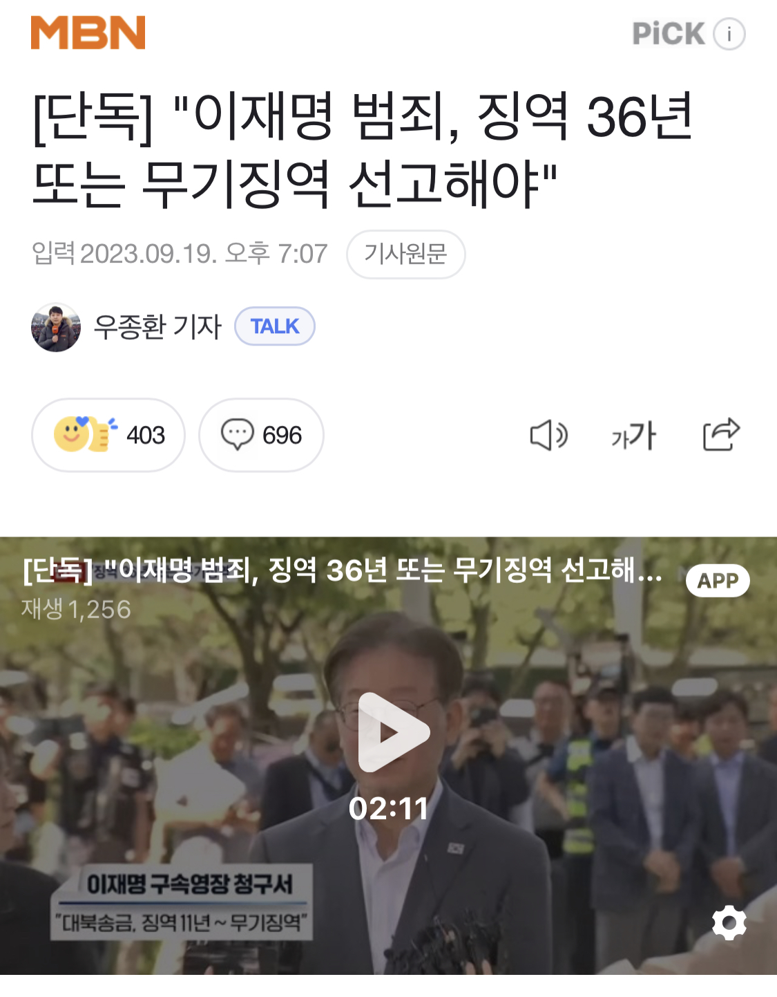Open the MBN publisher logo
777x997 pixels.
[x=88, y=32]
